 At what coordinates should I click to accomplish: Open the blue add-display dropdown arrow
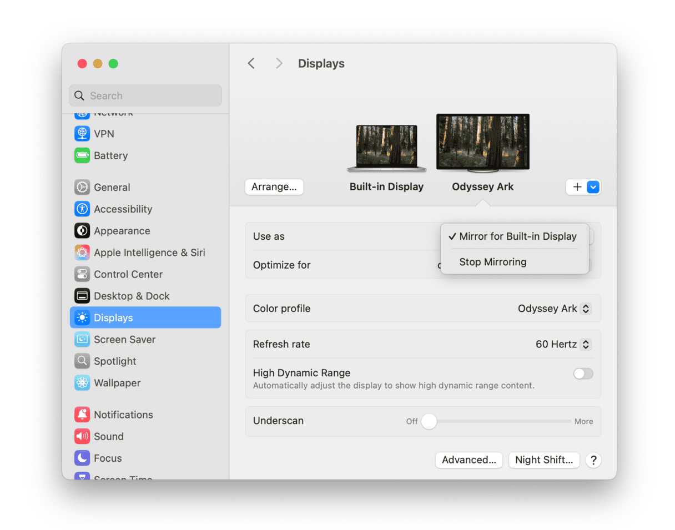[593, 187]
